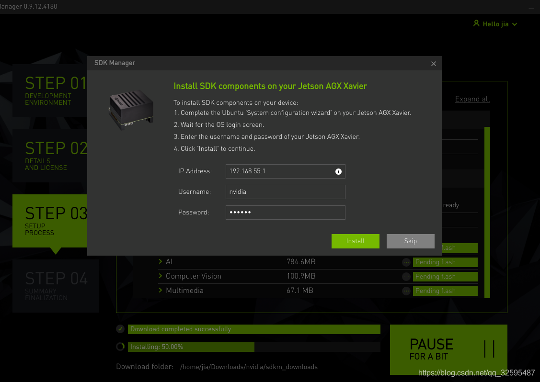The width and height of the screenshot is (540, 382).
Task: Click the IP Address input field
Action: (x=285, y=171)
